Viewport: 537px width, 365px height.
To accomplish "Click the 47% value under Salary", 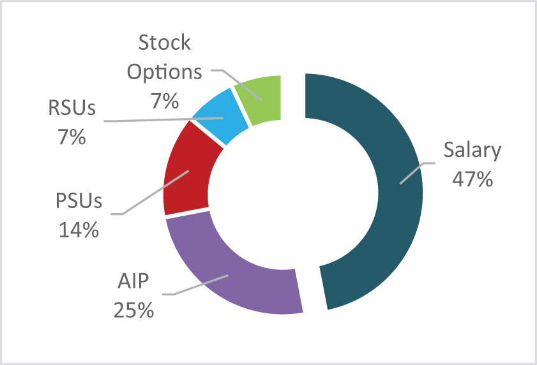I will click(x=473, y=179).
